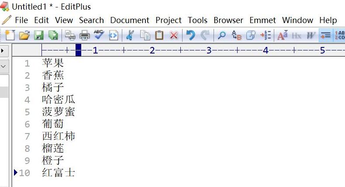345x187 pixels.
Task: Click line 6 text 葡萄
Action: pos(53,124)
